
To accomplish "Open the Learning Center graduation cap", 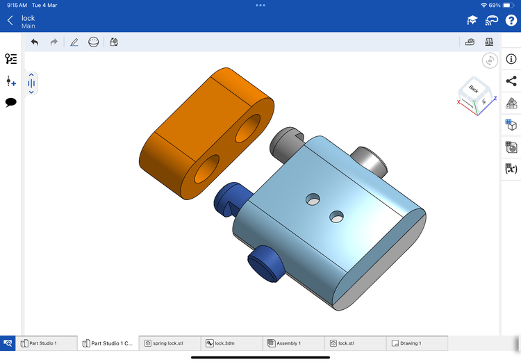I will coord(472,21).
